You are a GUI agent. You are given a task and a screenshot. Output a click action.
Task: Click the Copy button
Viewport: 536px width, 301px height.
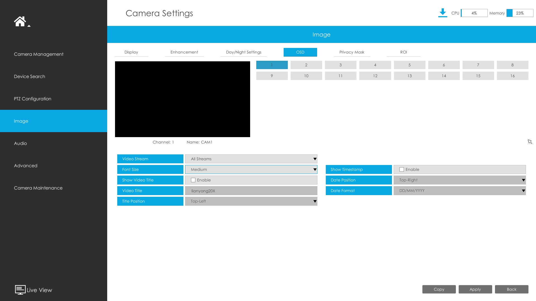(439, 289)
